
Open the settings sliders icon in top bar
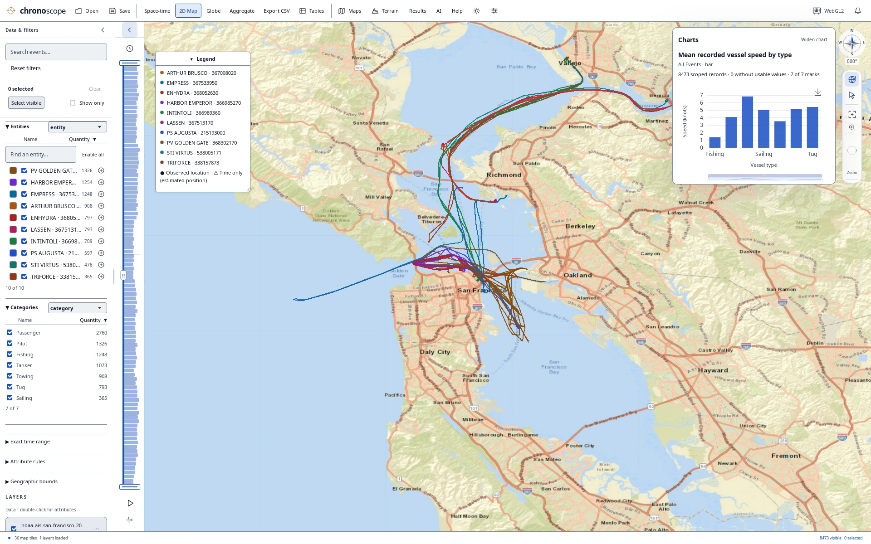[494, 11]
